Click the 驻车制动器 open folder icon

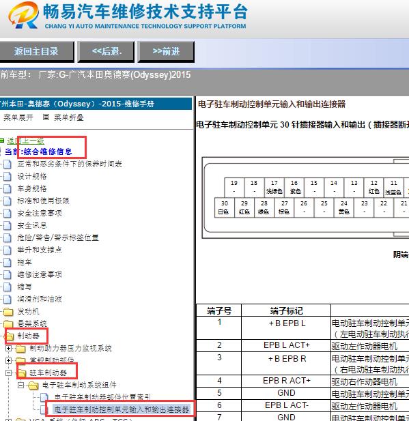point(22,373)
